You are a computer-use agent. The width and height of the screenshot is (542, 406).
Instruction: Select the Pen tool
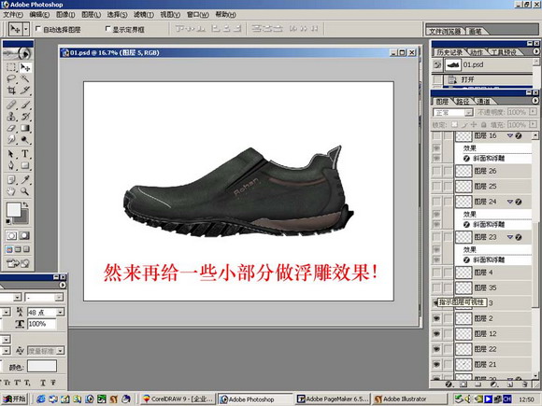click(x=11, y=165)
